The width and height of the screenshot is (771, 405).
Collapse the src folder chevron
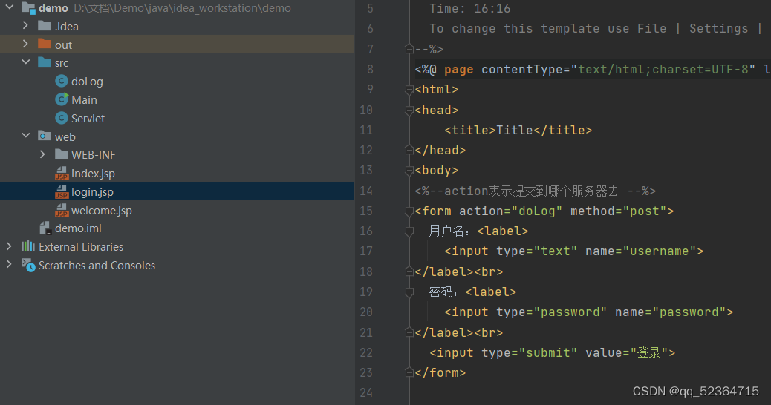pyautogui.click(x=26, y=62)
